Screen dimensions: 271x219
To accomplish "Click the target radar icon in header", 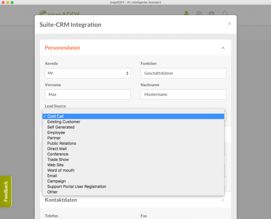I will (x=199, y=13).
